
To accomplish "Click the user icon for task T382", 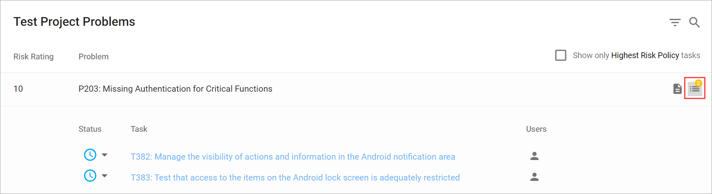I will click(535, 156).
